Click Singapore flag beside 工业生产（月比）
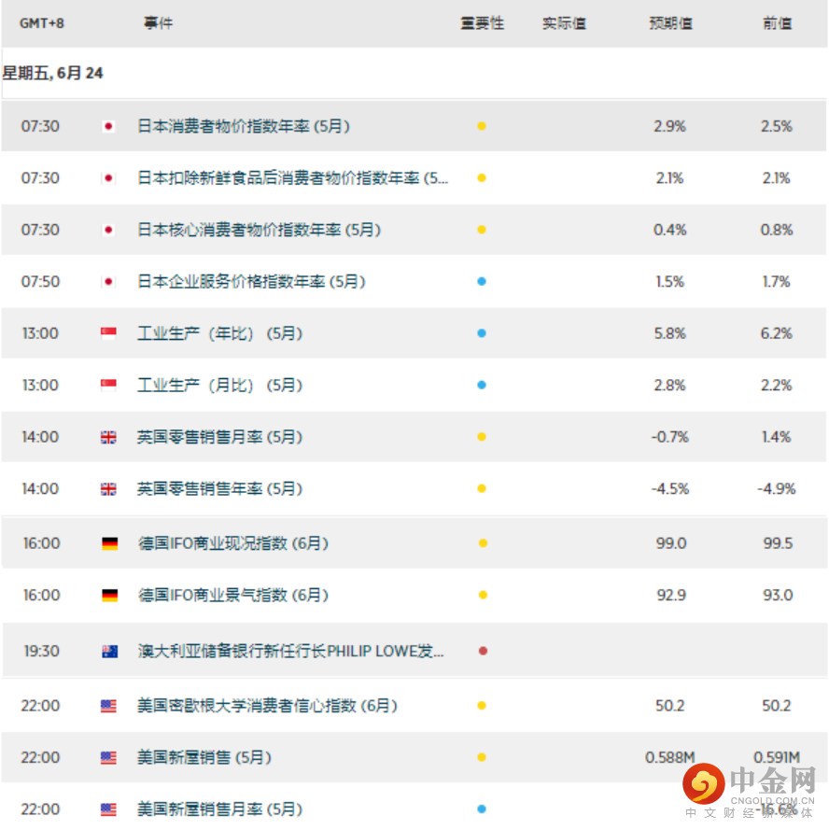Viewport: 829px width, 830px height. tap(108, 385)
